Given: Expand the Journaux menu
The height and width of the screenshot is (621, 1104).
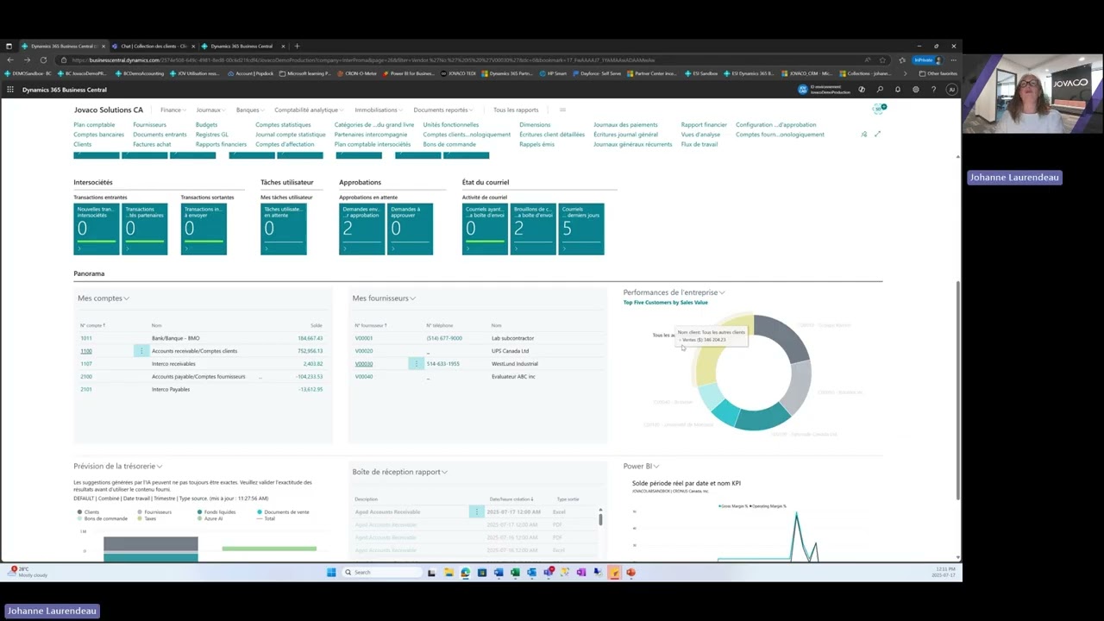Looking at the screenshot, I should point(210,110).
